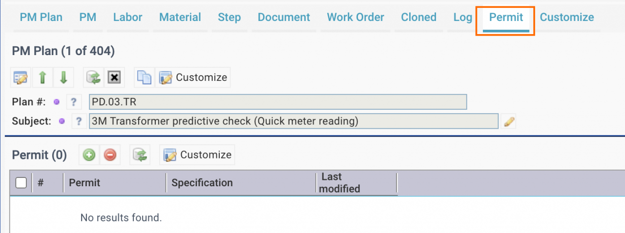625x233 pixels.
Task: Click the Plan # input field
Action: point(278,102)
